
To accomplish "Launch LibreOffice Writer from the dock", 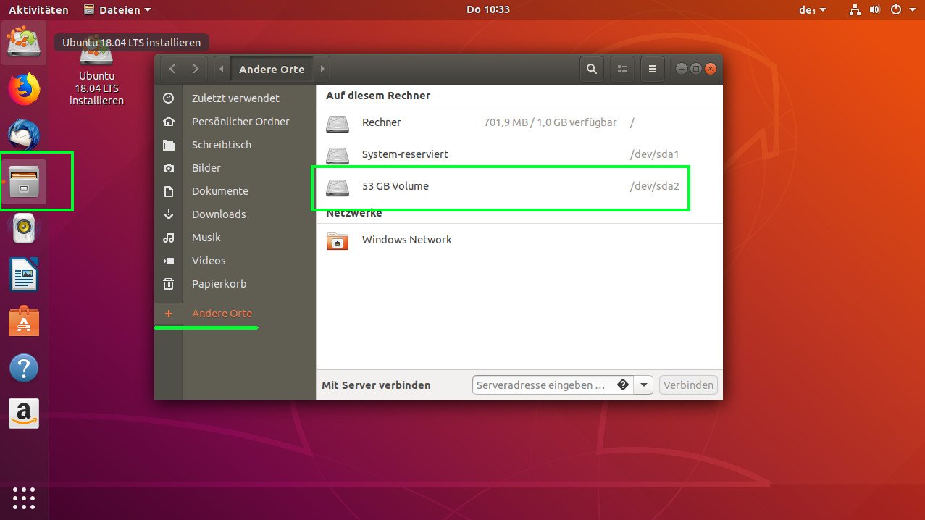I will point(24,275).
